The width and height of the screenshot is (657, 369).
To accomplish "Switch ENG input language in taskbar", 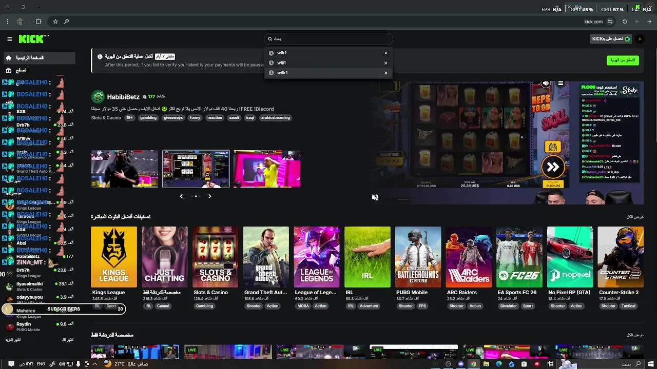I will [x=41, y=364].
